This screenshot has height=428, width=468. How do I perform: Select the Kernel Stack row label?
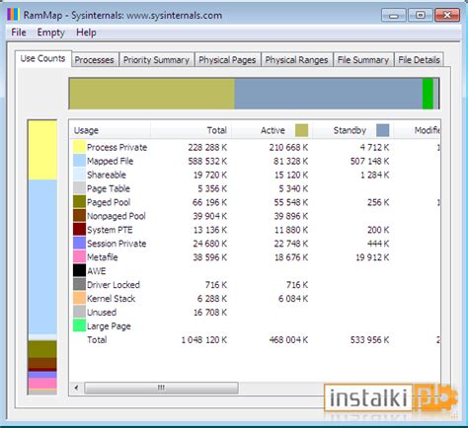point(112,299)
